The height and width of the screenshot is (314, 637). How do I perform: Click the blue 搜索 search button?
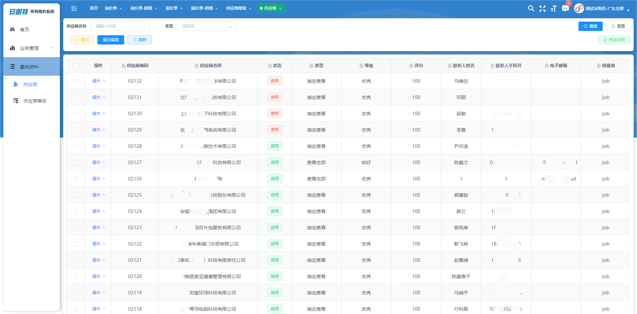(x=590, y=26)
